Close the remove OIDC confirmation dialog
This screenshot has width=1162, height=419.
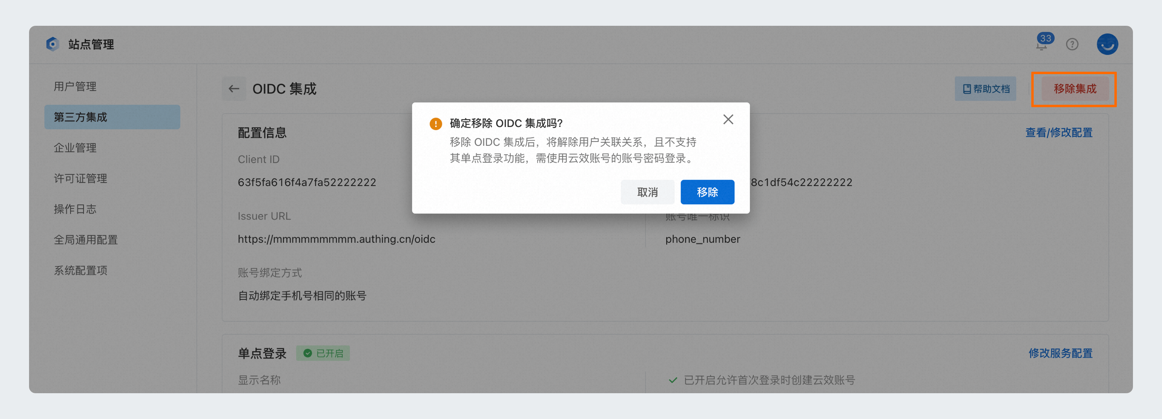click(x=728, y=119)
